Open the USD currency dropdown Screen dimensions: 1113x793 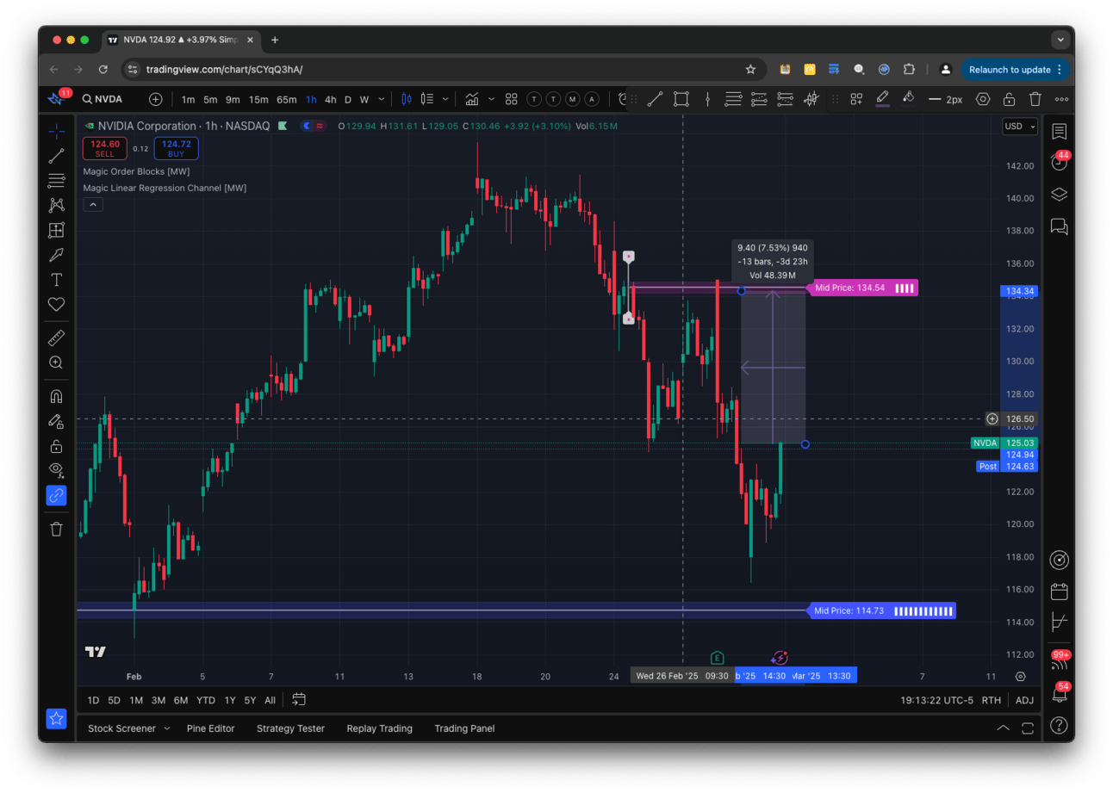[x=1020, y=127]
